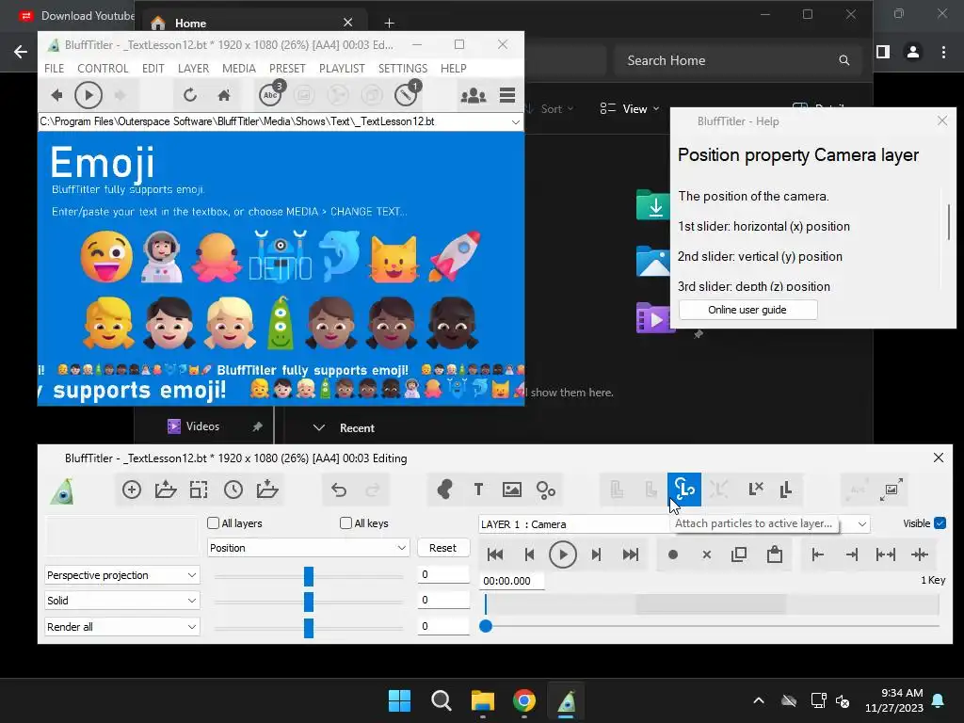Enable the All layers checkbox
Viewport: 964px width, 723px height.
(x=214, y=523)
